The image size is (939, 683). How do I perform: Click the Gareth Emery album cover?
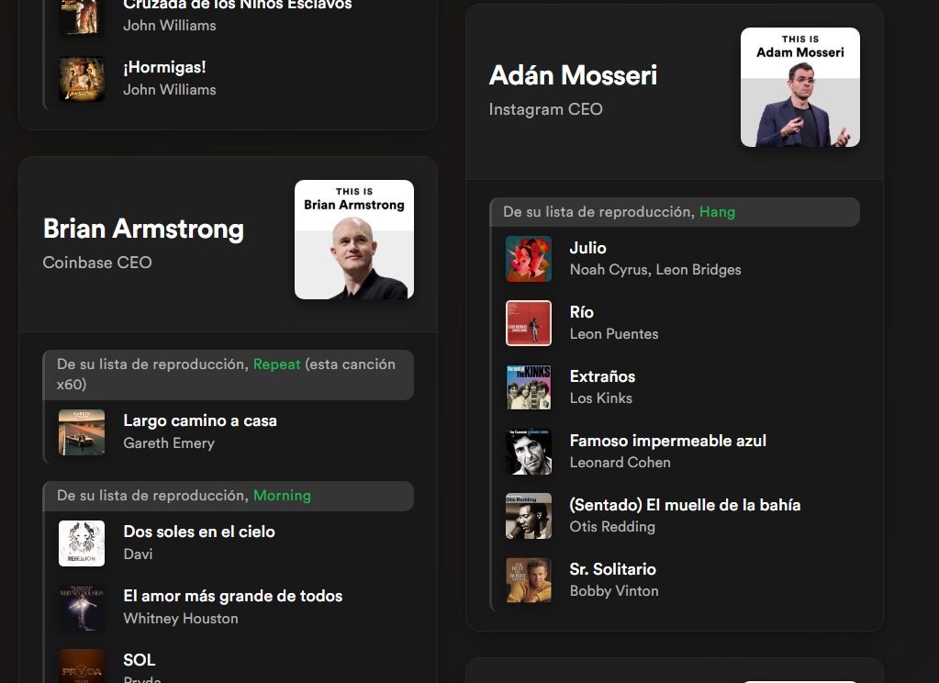pos(82,432)
